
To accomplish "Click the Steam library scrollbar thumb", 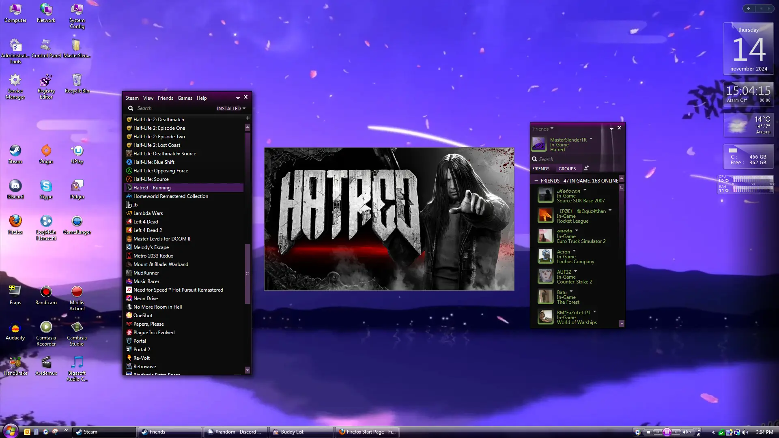I will [247, 273].
